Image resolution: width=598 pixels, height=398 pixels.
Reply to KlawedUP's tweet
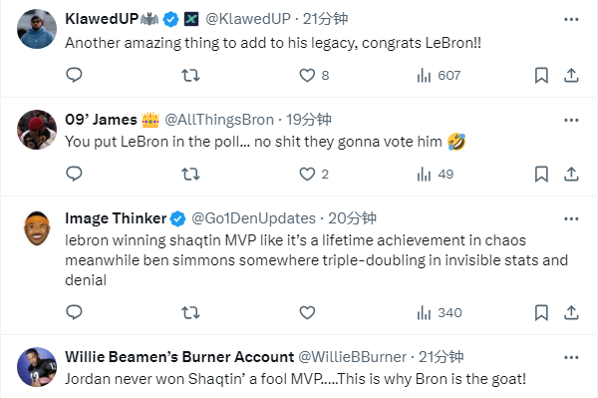[x=74, y=75]
